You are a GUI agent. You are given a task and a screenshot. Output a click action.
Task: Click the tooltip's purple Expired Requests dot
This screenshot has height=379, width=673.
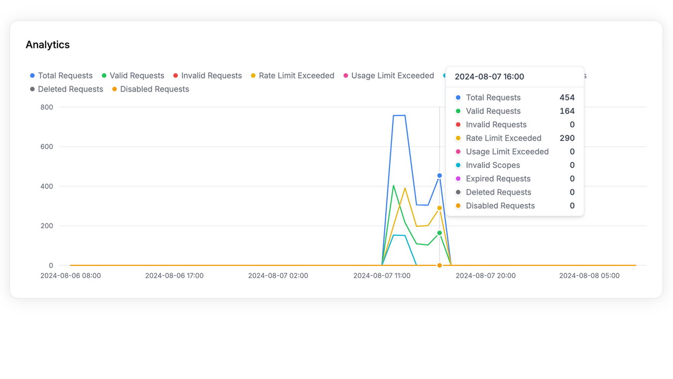[458, 179]
